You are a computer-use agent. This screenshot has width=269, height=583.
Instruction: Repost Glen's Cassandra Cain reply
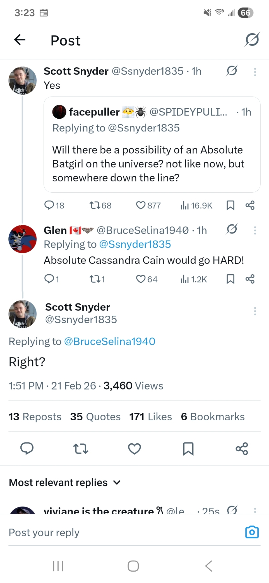(94, 279)
